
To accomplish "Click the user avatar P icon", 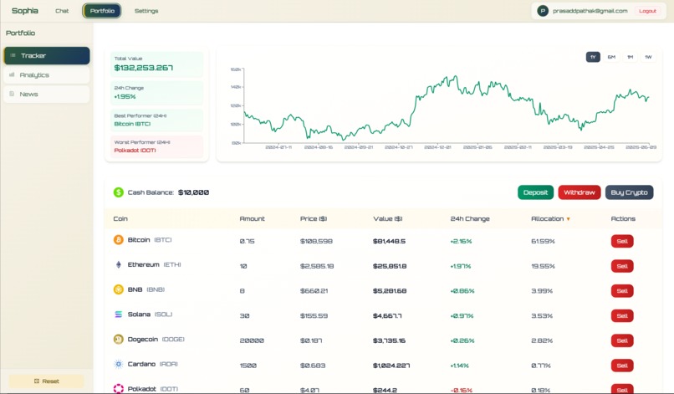I will pyautogui.click(x=543, y=11).
